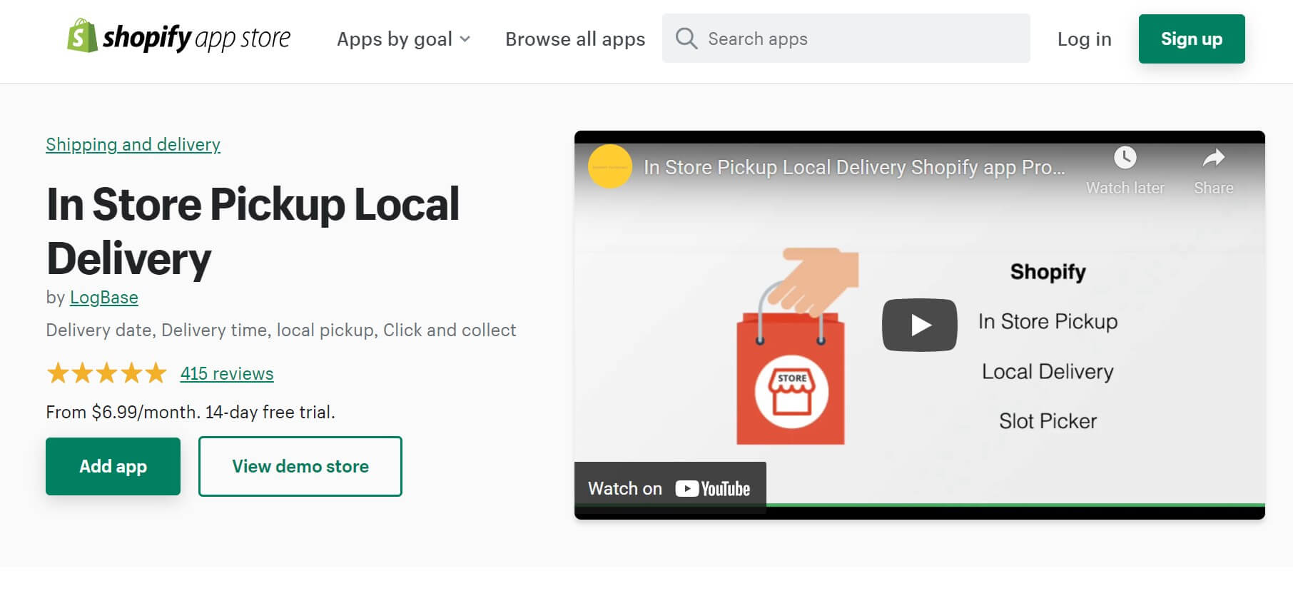Open Shipping and delivery category link
Screen dimensions: 1293x591
(133, 144)
